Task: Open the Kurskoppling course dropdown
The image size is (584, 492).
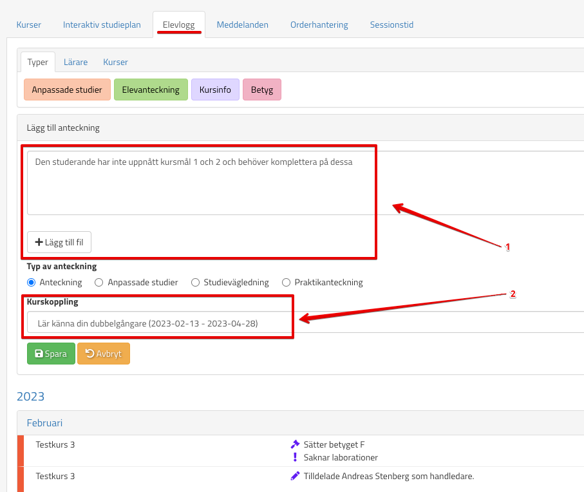Action: point(303,323)
